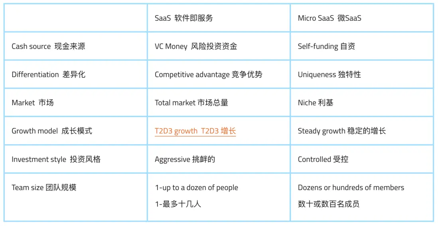Select the Aggressive 挑衅的 cell
This screenshot has height=226, width=438.
[185, 159]
